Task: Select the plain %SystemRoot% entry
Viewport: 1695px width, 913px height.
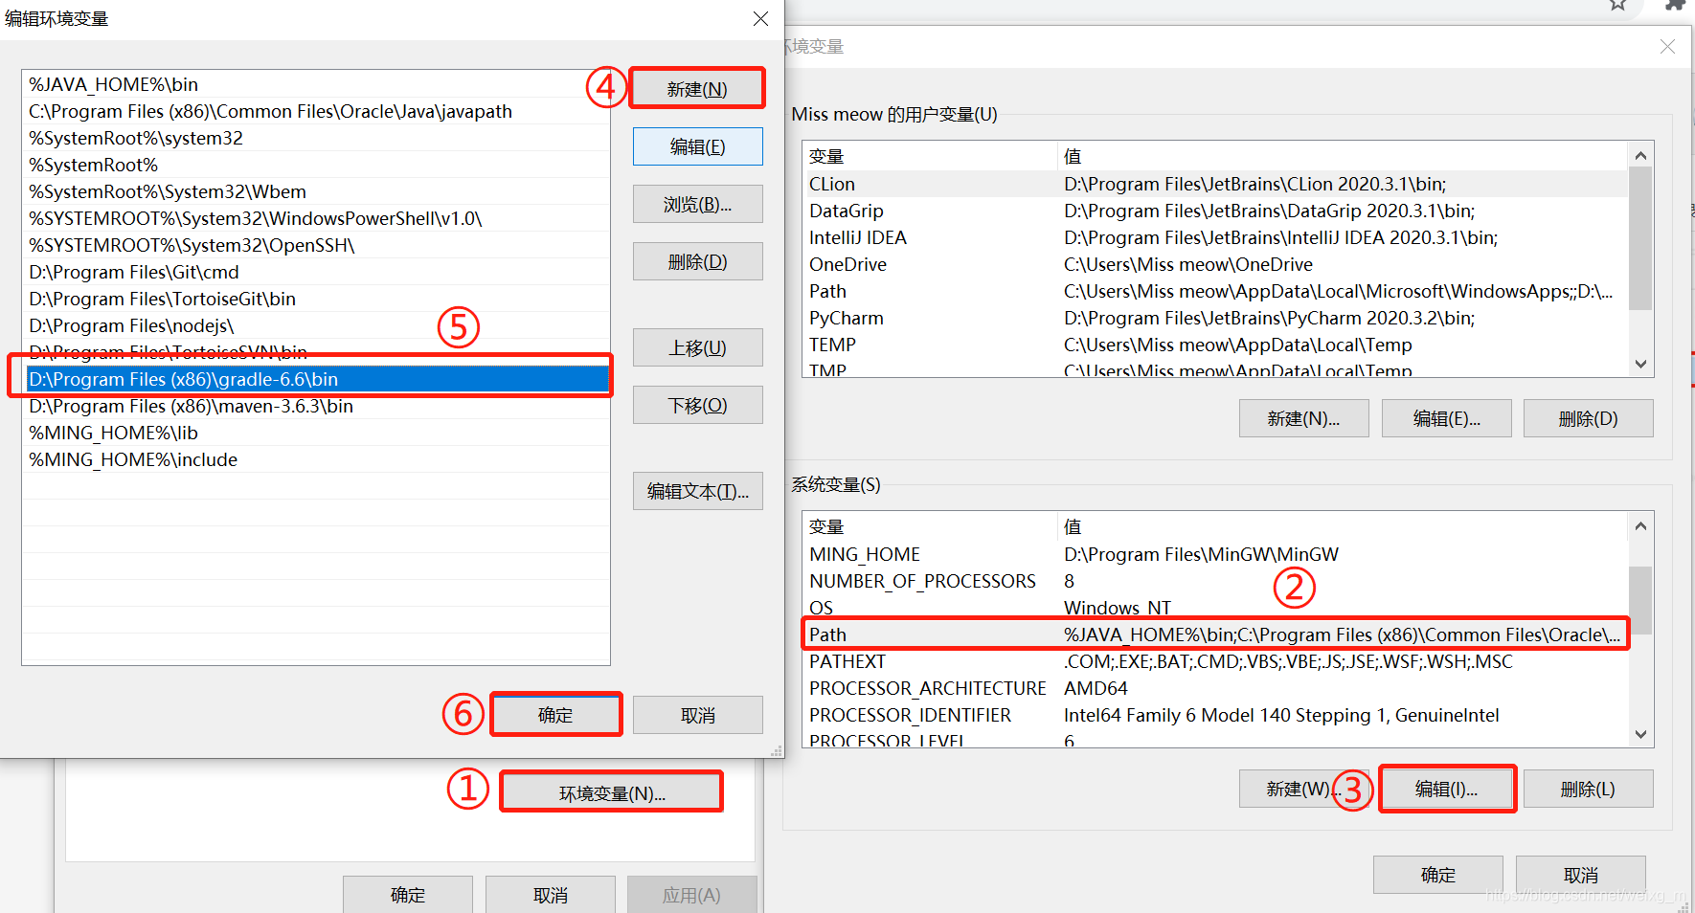Action: 316,165
